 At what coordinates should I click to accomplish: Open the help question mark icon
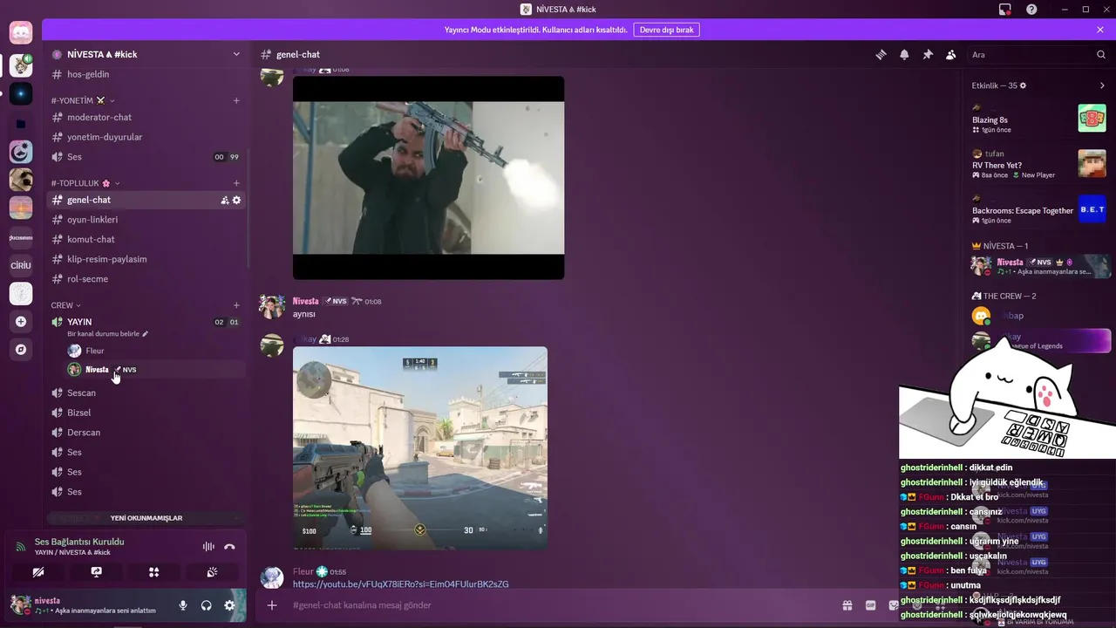point(1031,9)
